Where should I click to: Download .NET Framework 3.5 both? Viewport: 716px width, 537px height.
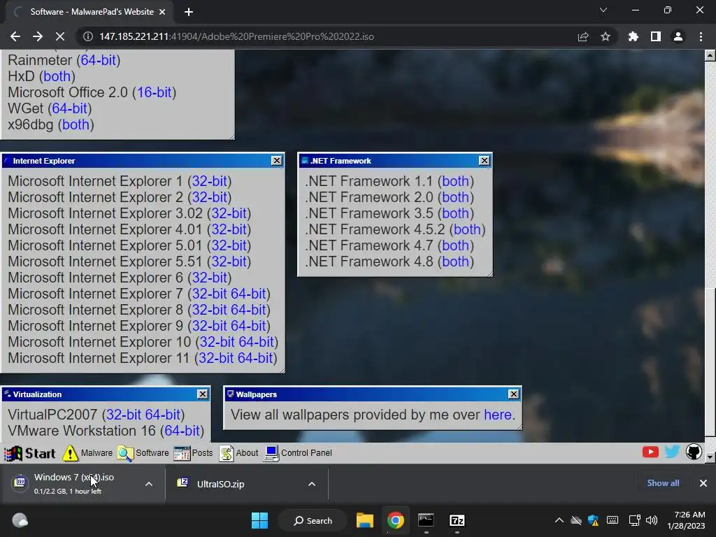[x=456, y=213]
